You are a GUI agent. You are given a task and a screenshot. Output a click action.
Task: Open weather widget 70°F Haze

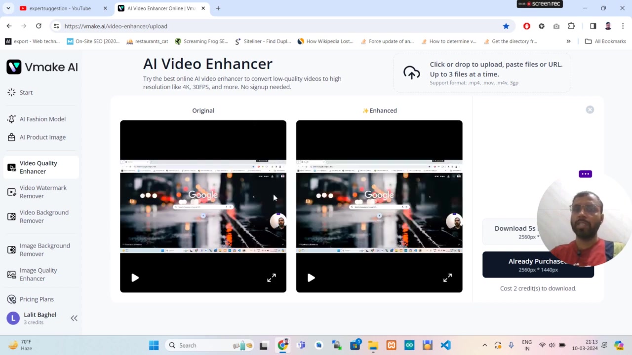[x=20, y=345]
